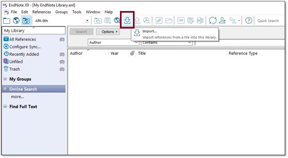
Task: Open the Trash group
Action: [34, 69]
